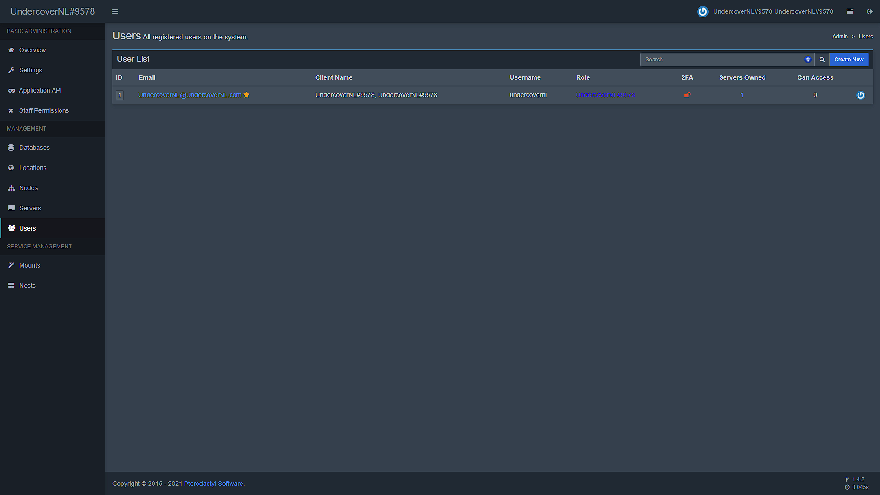
Task: Click the ID column header
Action: [x=119, y=77]
